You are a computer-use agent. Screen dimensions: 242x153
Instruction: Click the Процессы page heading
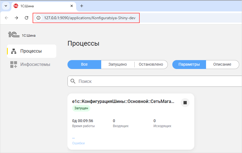[x=83, y=43]
